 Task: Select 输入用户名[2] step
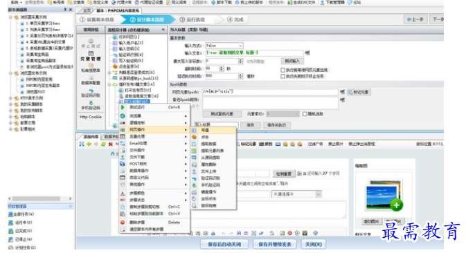pyautogui.click(x=131, y=43)
